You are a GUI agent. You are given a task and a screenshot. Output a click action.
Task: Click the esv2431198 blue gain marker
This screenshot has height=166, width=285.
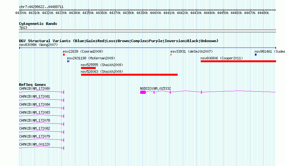[68, 61]
